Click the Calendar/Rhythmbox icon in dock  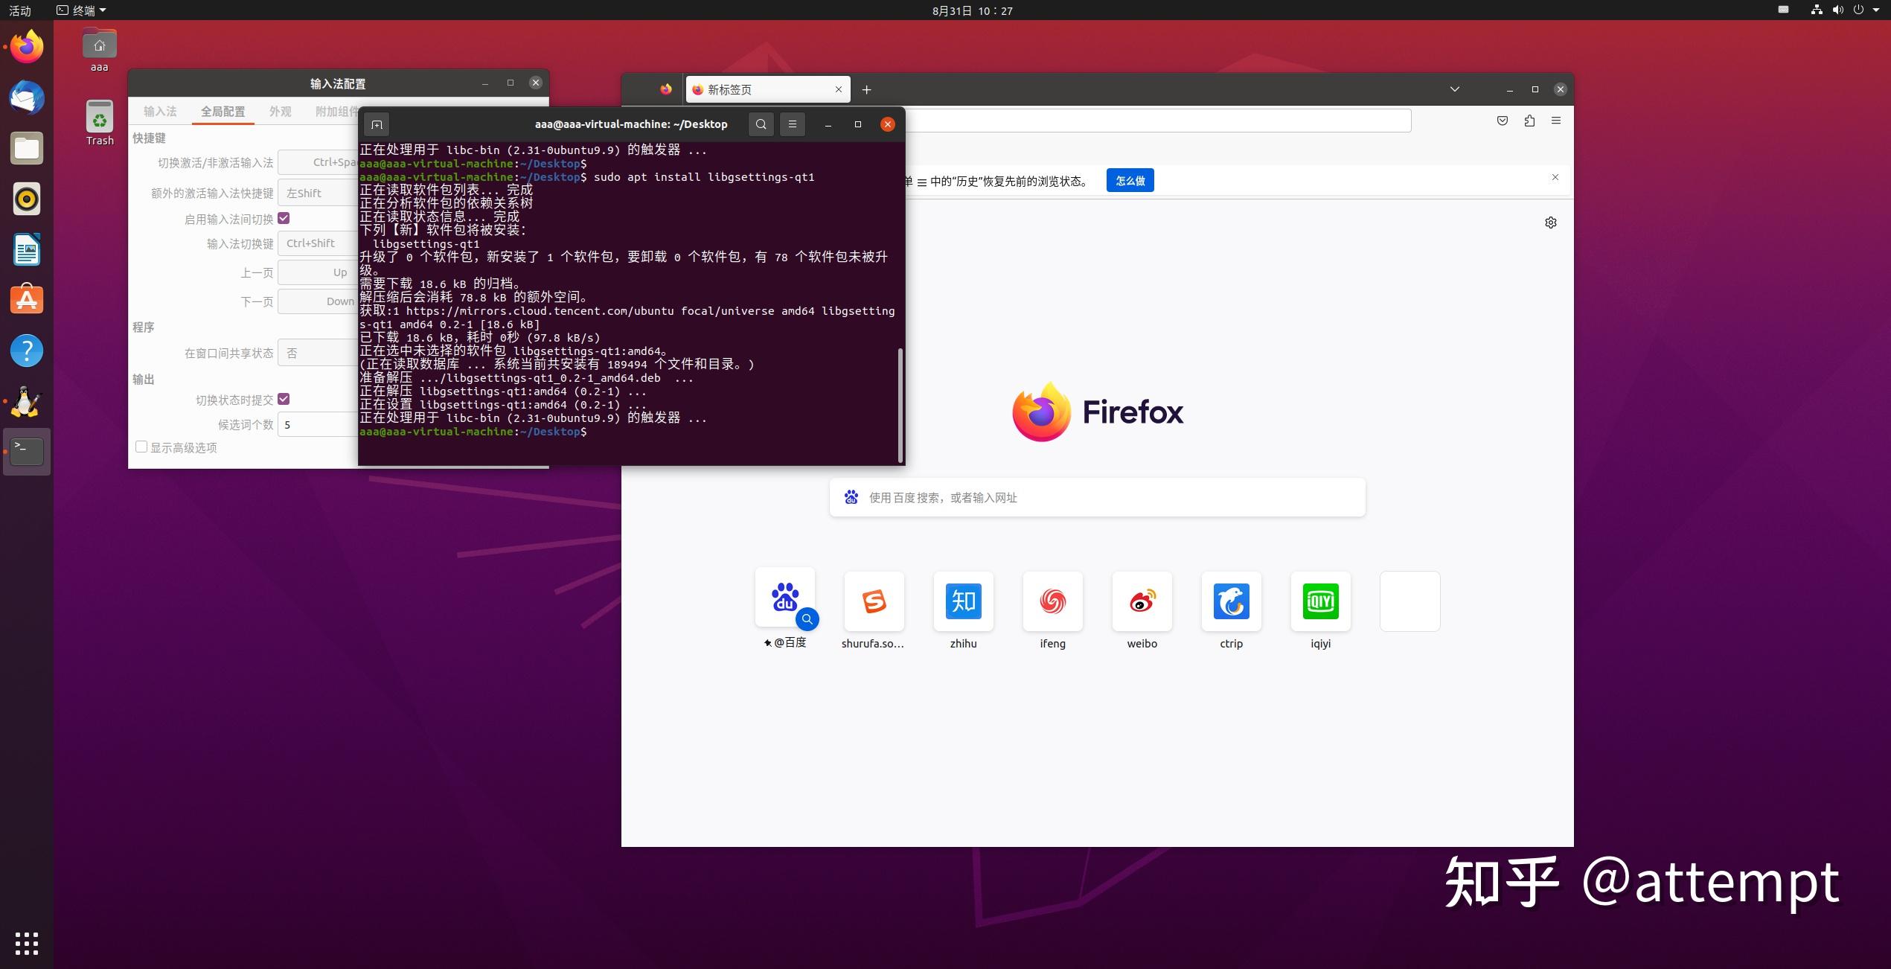pos(28,199)
